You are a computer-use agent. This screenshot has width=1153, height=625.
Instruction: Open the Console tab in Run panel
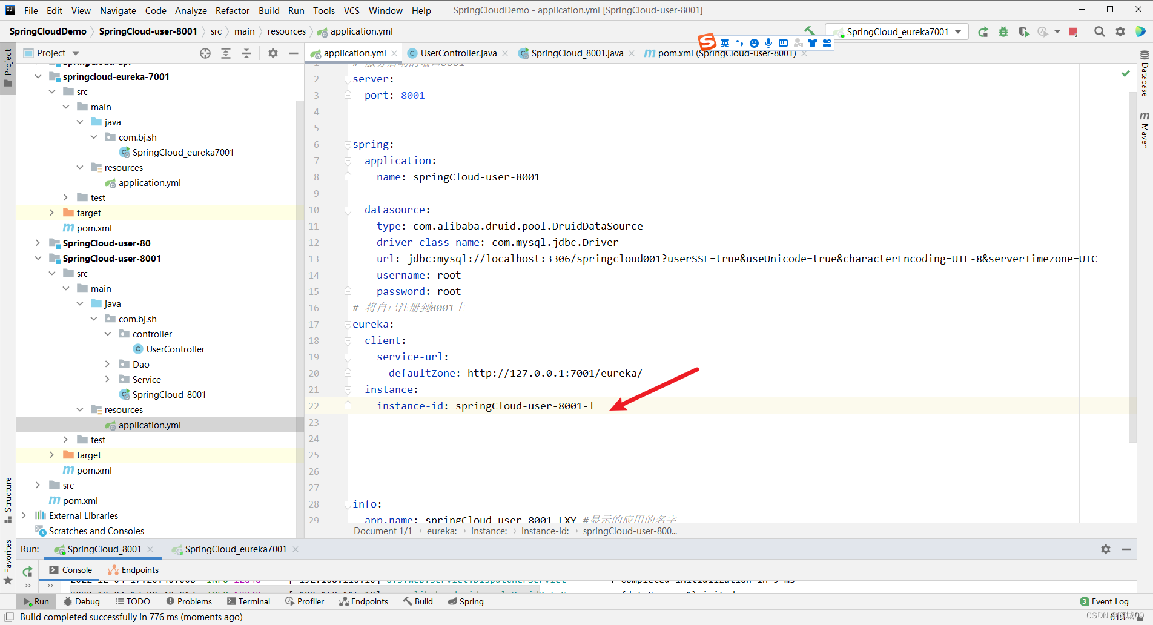71,570
